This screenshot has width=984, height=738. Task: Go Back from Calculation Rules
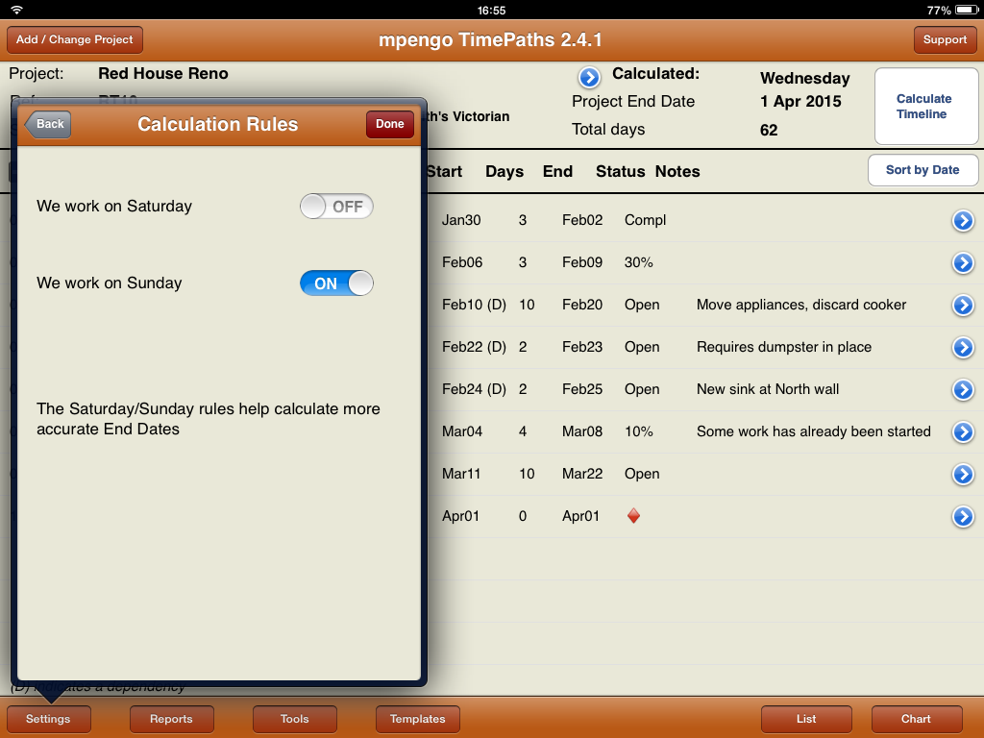click(48, 124)
